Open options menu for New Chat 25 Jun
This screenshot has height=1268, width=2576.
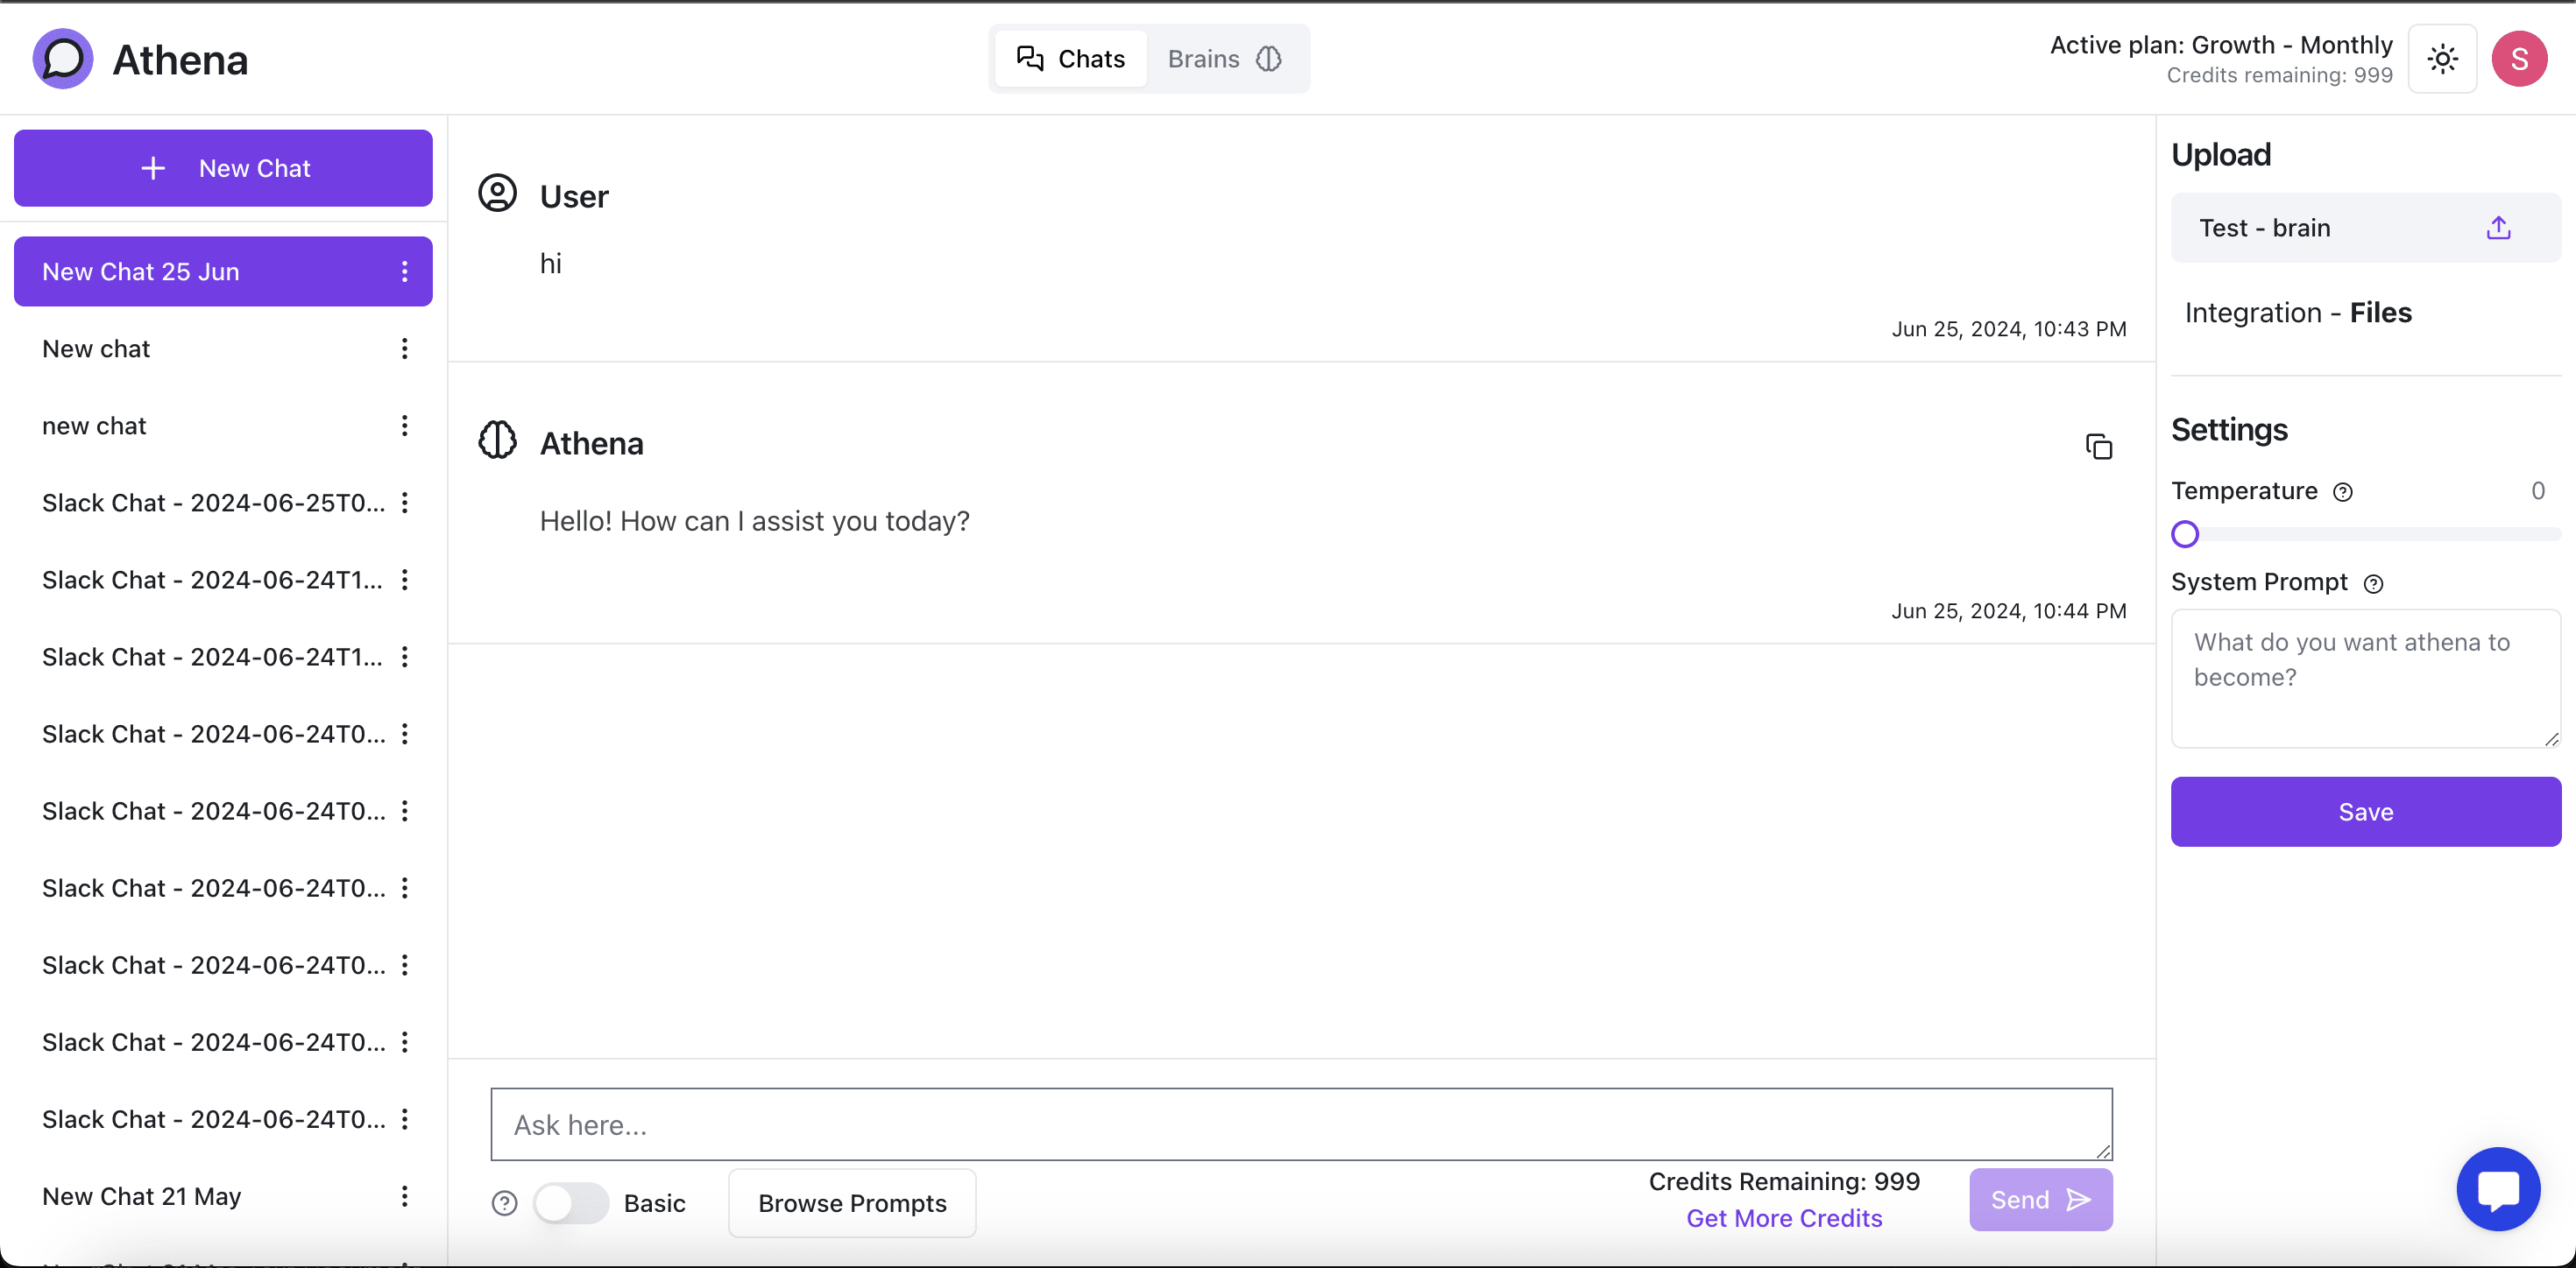coord(404,271)
